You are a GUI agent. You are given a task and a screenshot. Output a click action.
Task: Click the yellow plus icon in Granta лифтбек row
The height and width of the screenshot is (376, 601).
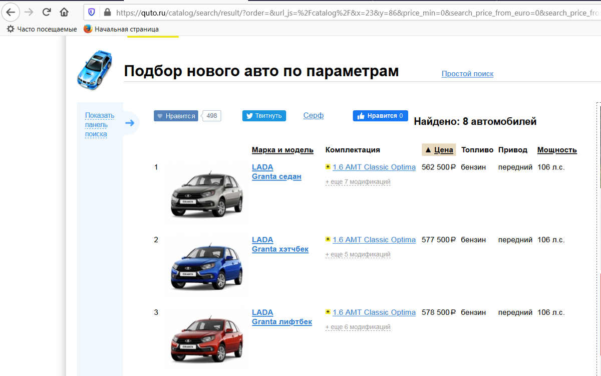pyautogui.click(x=328, y=312)
